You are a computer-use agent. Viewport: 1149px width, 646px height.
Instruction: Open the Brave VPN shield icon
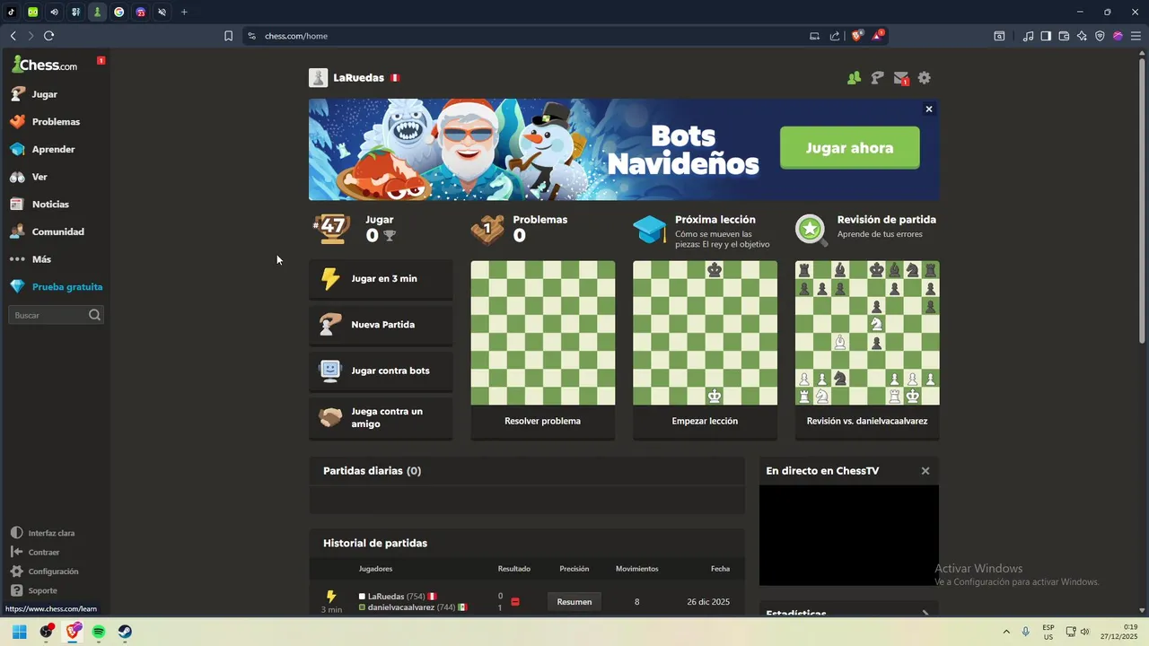pos(1100,36)
